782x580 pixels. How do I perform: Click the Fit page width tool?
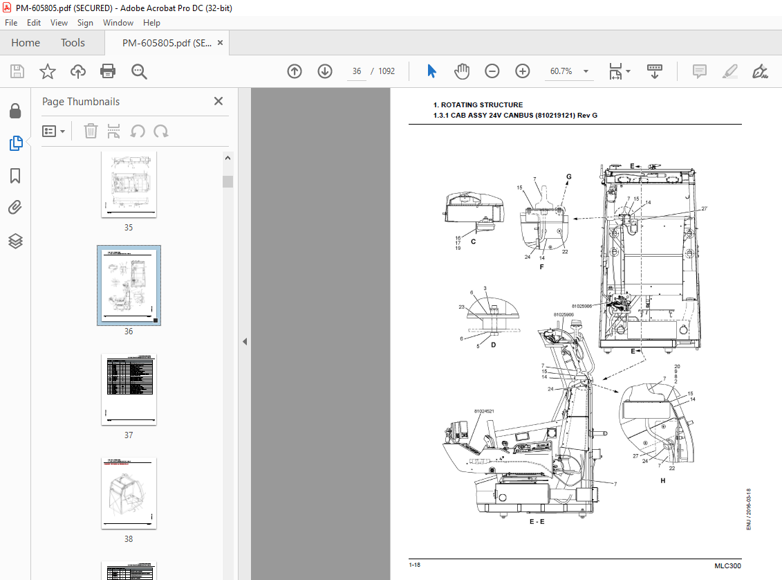[x=616, y=71]
